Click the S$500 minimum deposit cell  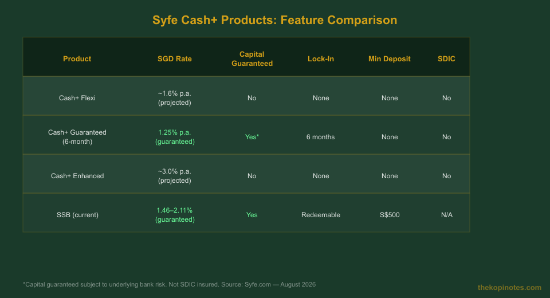[390, 215]
